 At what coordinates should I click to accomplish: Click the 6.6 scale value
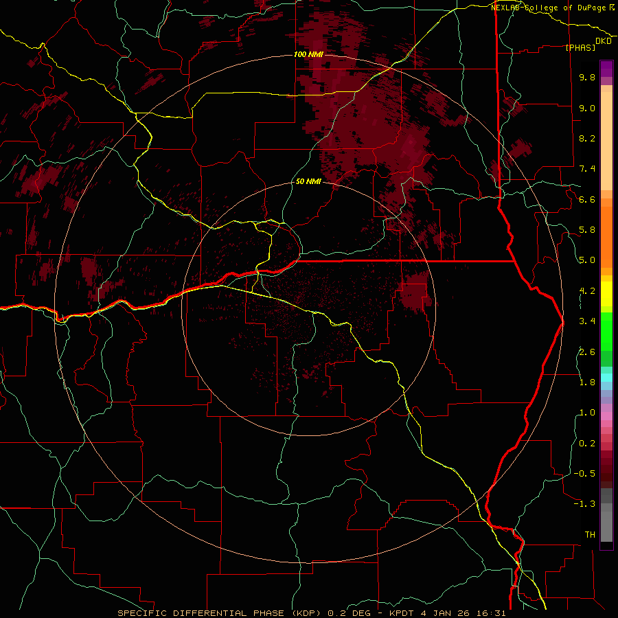click(x=587, y=200)
